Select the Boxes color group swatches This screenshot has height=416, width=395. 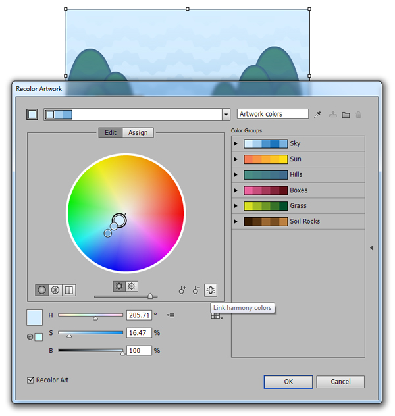click(x=266, y=190)
